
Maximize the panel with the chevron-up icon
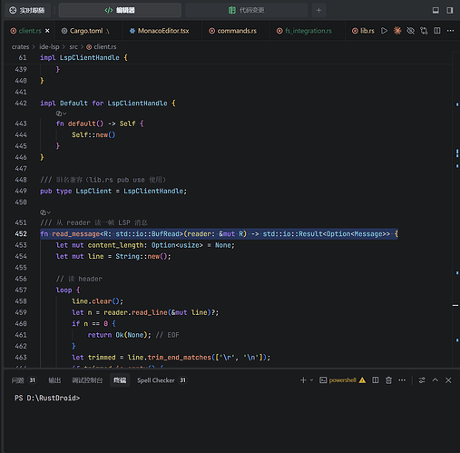click(x=436, y=380)
